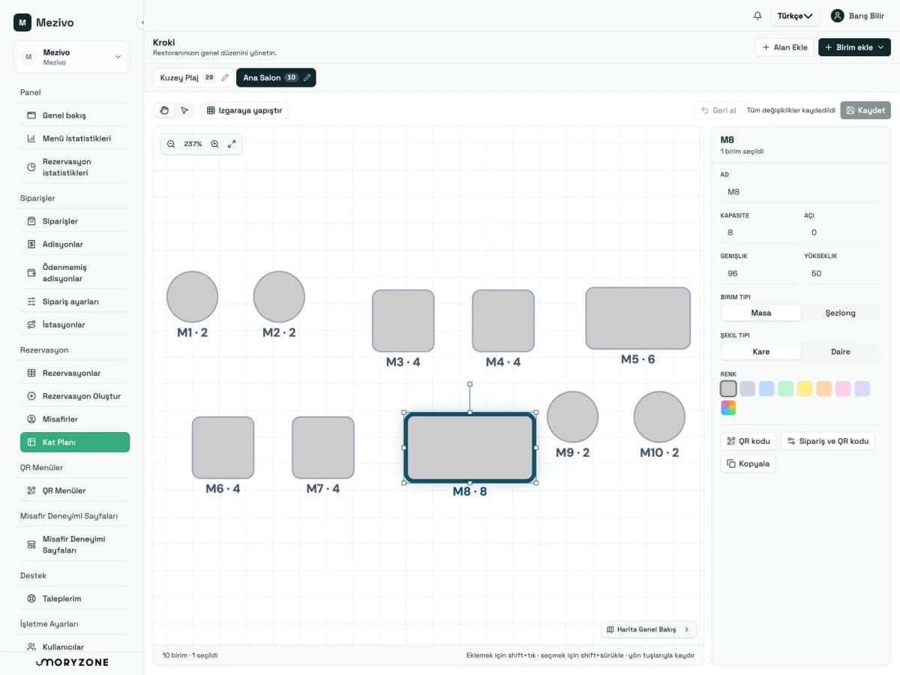This screenshot has width=900, height=675.
Task: Expand Harita Genel Bakış minimap
Action: (x=648, y=629)
